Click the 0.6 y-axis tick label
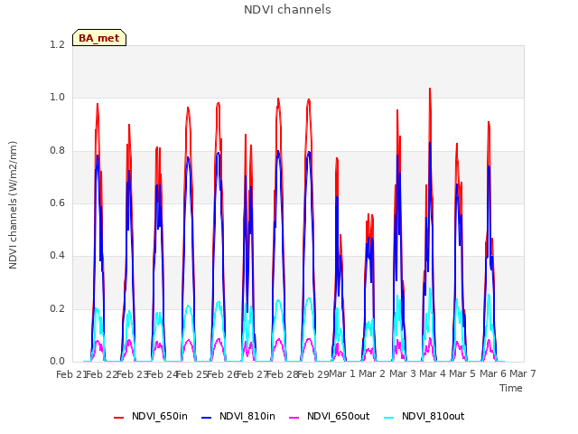This screenshot has width=578, height=434. tap(57, 203)
